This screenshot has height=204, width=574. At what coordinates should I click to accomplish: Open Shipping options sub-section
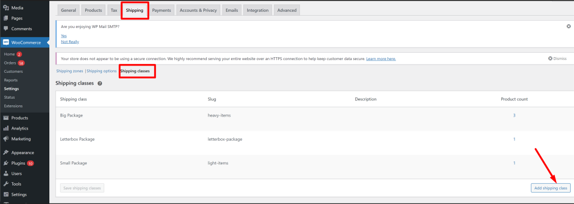101,71
